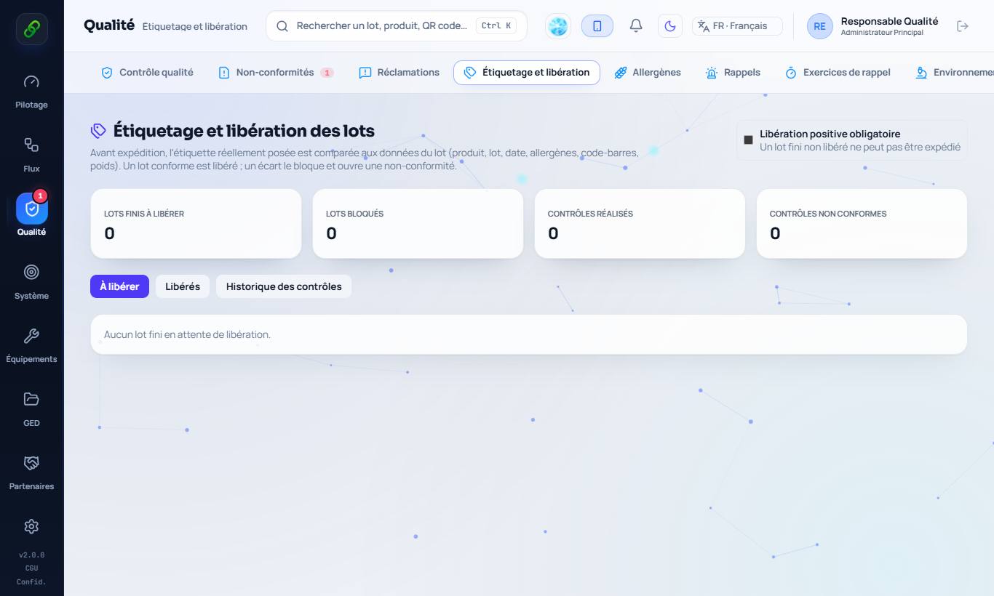Open the FR · Français language selector

click(x=737, y=26)
